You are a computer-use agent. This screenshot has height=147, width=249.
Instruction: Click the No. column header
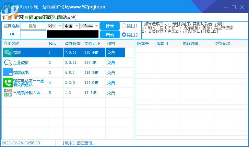53,44
